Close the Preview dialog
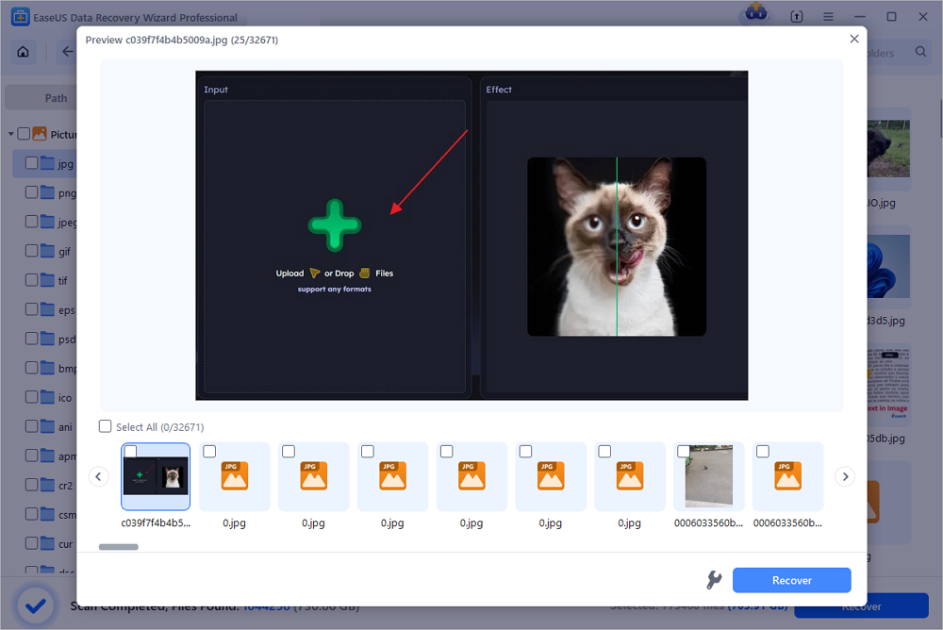The height and width of the screenshot is (630, 943). pos(854,40)
